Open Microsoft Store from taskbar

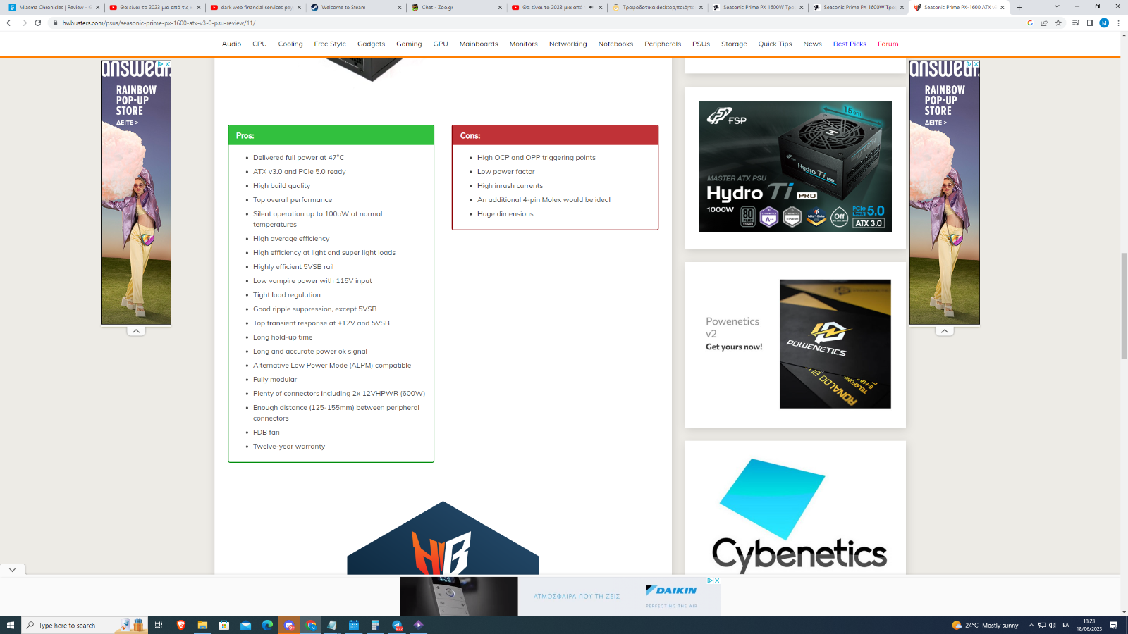point(224,625)
